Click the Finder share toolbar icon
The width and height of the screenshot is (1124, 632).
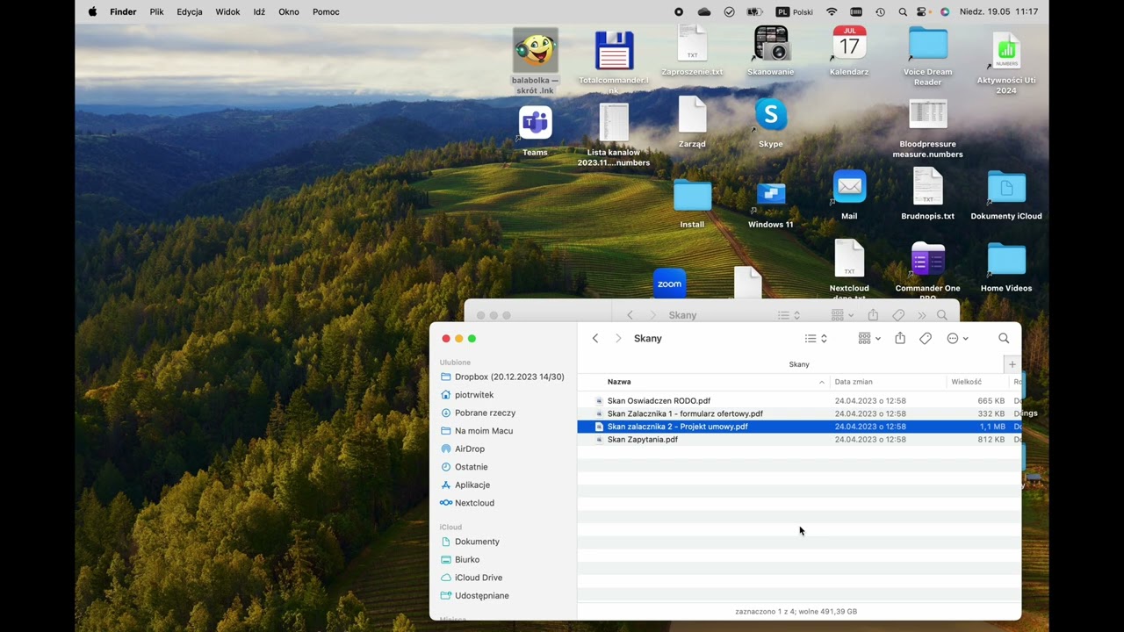900,338
